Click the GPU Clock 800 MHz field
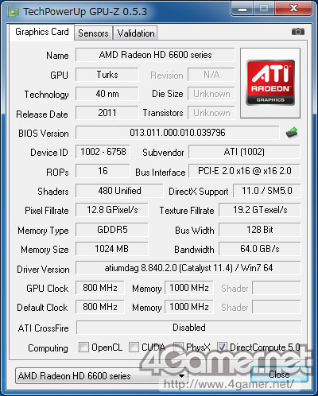 [x=100, y=288]
